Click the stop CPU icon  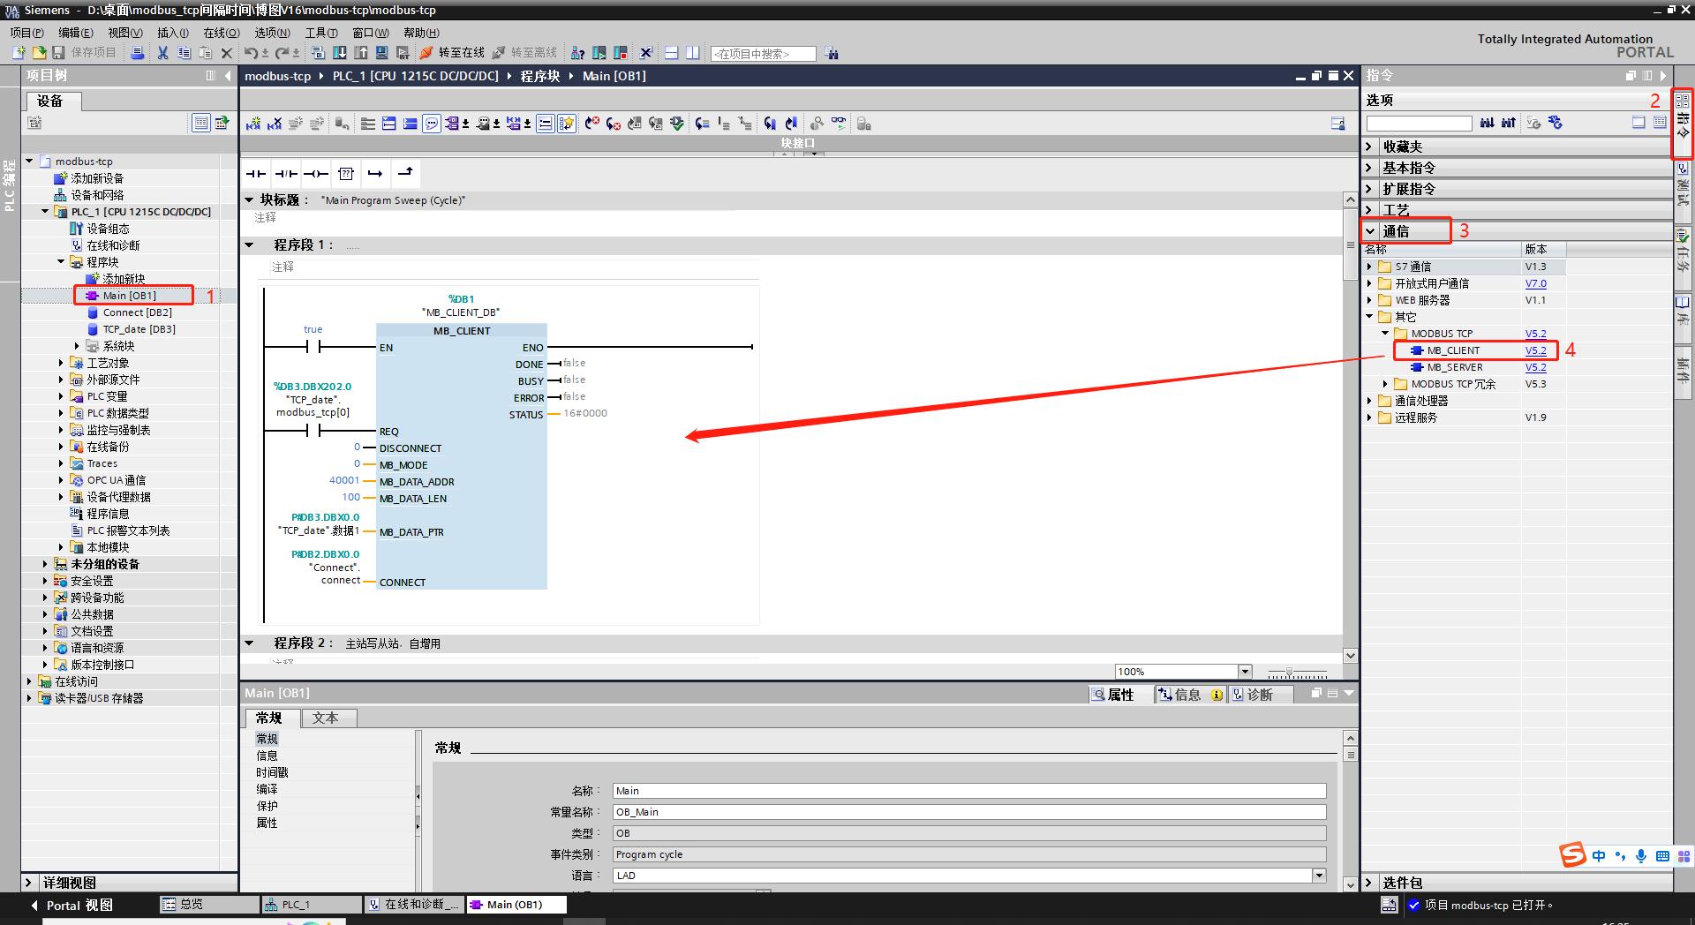621,53
